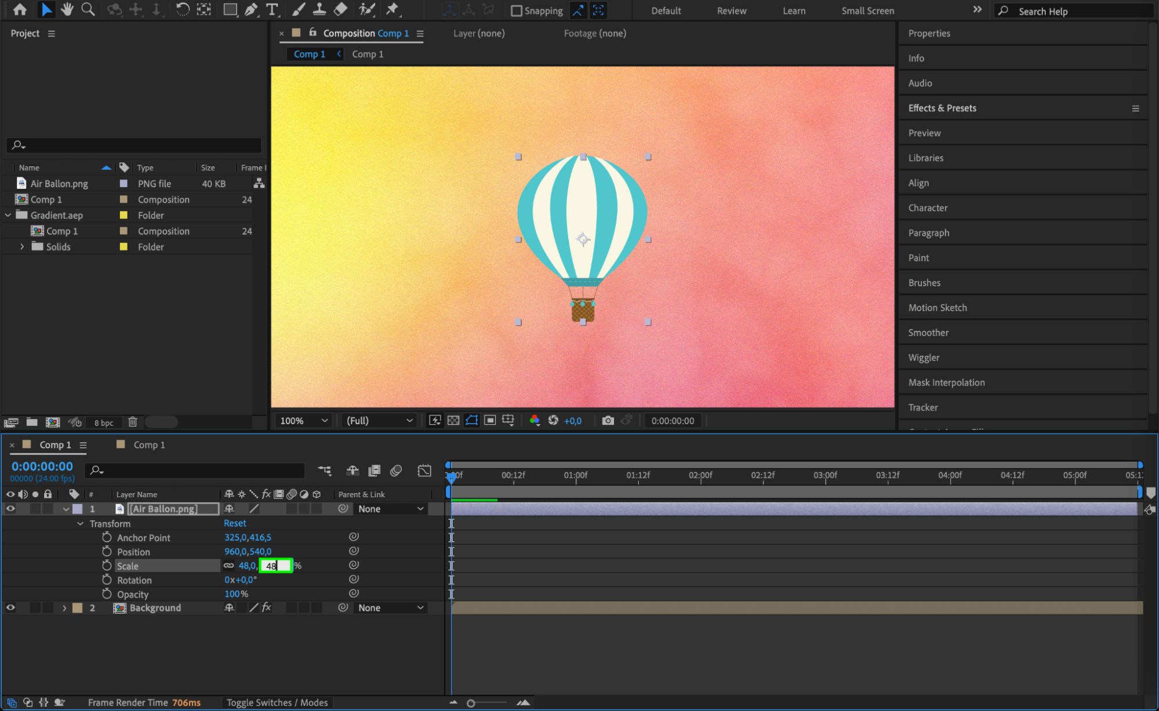
Task: Click Reset next to Transform
Action: tap(235, 523)
